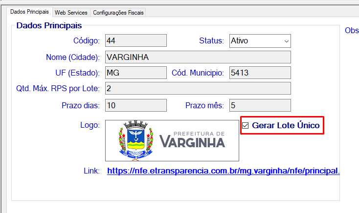Open the nfe.etransparencia.com.br Varginha link
Viewport: 359px width, 213px height.
pos(224,171)
